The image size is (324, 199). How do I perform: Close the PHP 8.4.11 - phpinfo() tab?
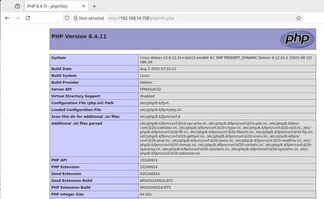click(83, 6)
